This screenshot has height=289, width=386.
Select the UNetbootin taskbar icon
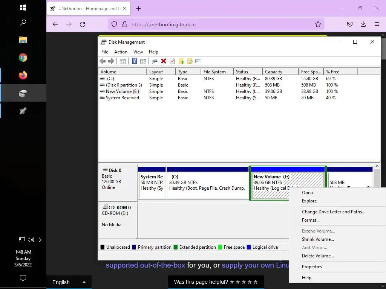click(23, 111)
